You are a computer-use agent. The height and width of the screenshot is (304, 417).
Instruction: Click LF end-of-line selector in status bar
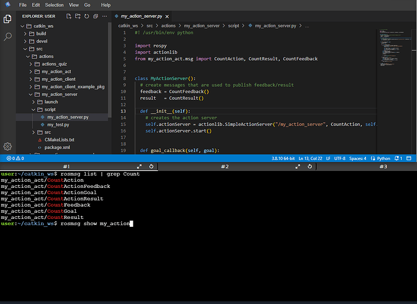click(x=328, y=158)
